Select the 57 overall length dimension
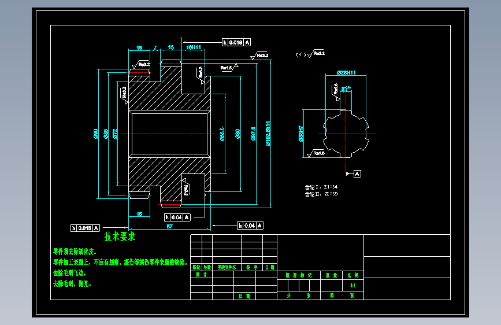501x325 pixels. pyautogui.click(x=170, y=226)
